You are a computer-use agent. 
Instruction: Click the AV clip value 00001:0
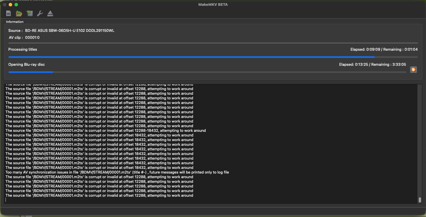32,38
